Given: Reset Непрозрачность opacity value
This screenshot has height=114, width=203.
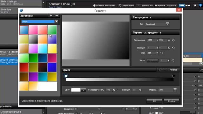Looking at the screenshot, I should 117,90.
